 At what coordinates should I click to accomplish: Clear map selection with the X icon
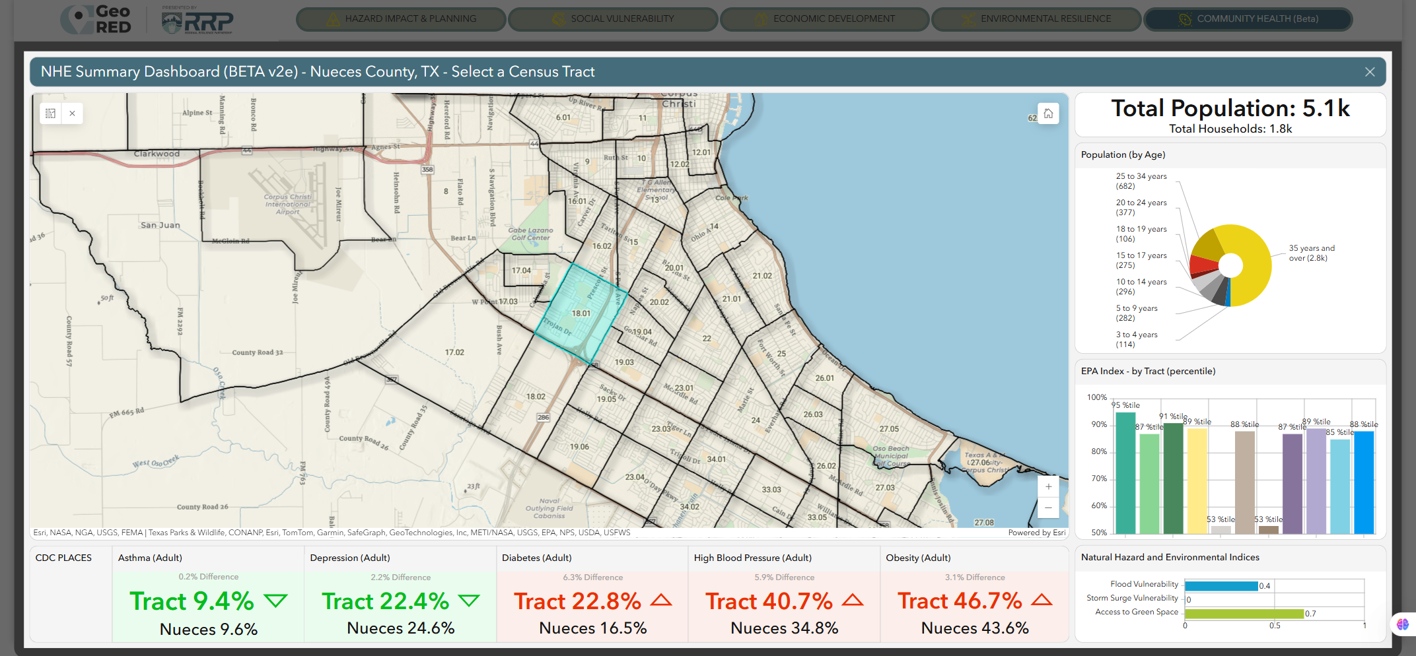click(x=72, y=114)
